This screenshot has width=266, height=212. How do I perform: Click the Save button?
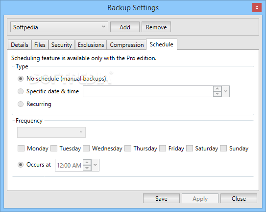click(x=161, y=198)
